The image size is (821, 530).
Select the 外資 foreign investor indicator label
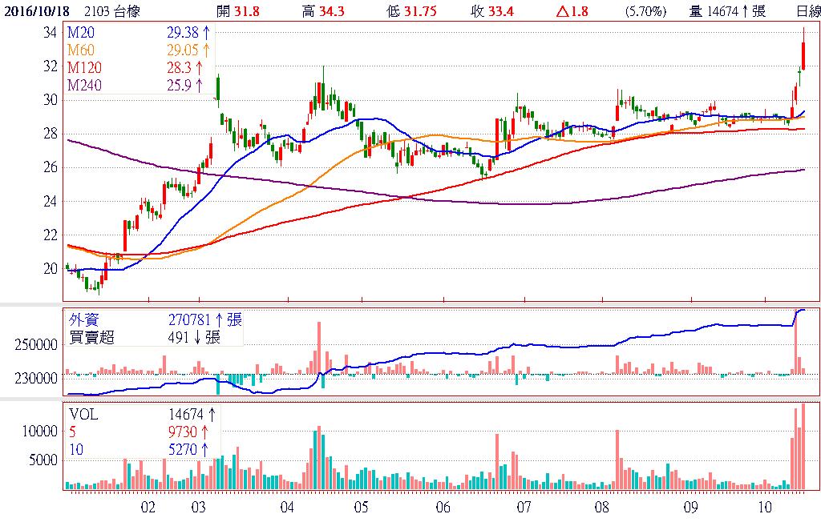click(x=82, y=320)
